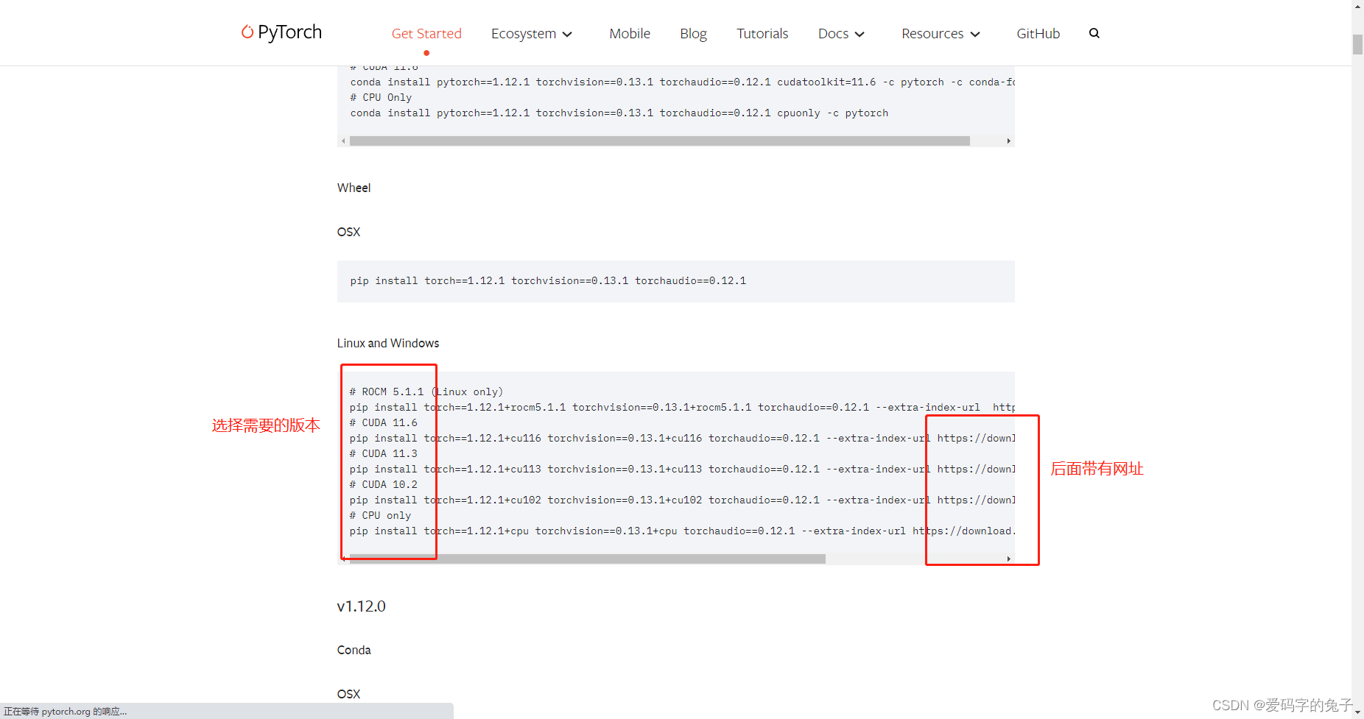Click the conda install cpuonly command line
This screenshot has height=719, width=1364.
click(x=619, y=113)
